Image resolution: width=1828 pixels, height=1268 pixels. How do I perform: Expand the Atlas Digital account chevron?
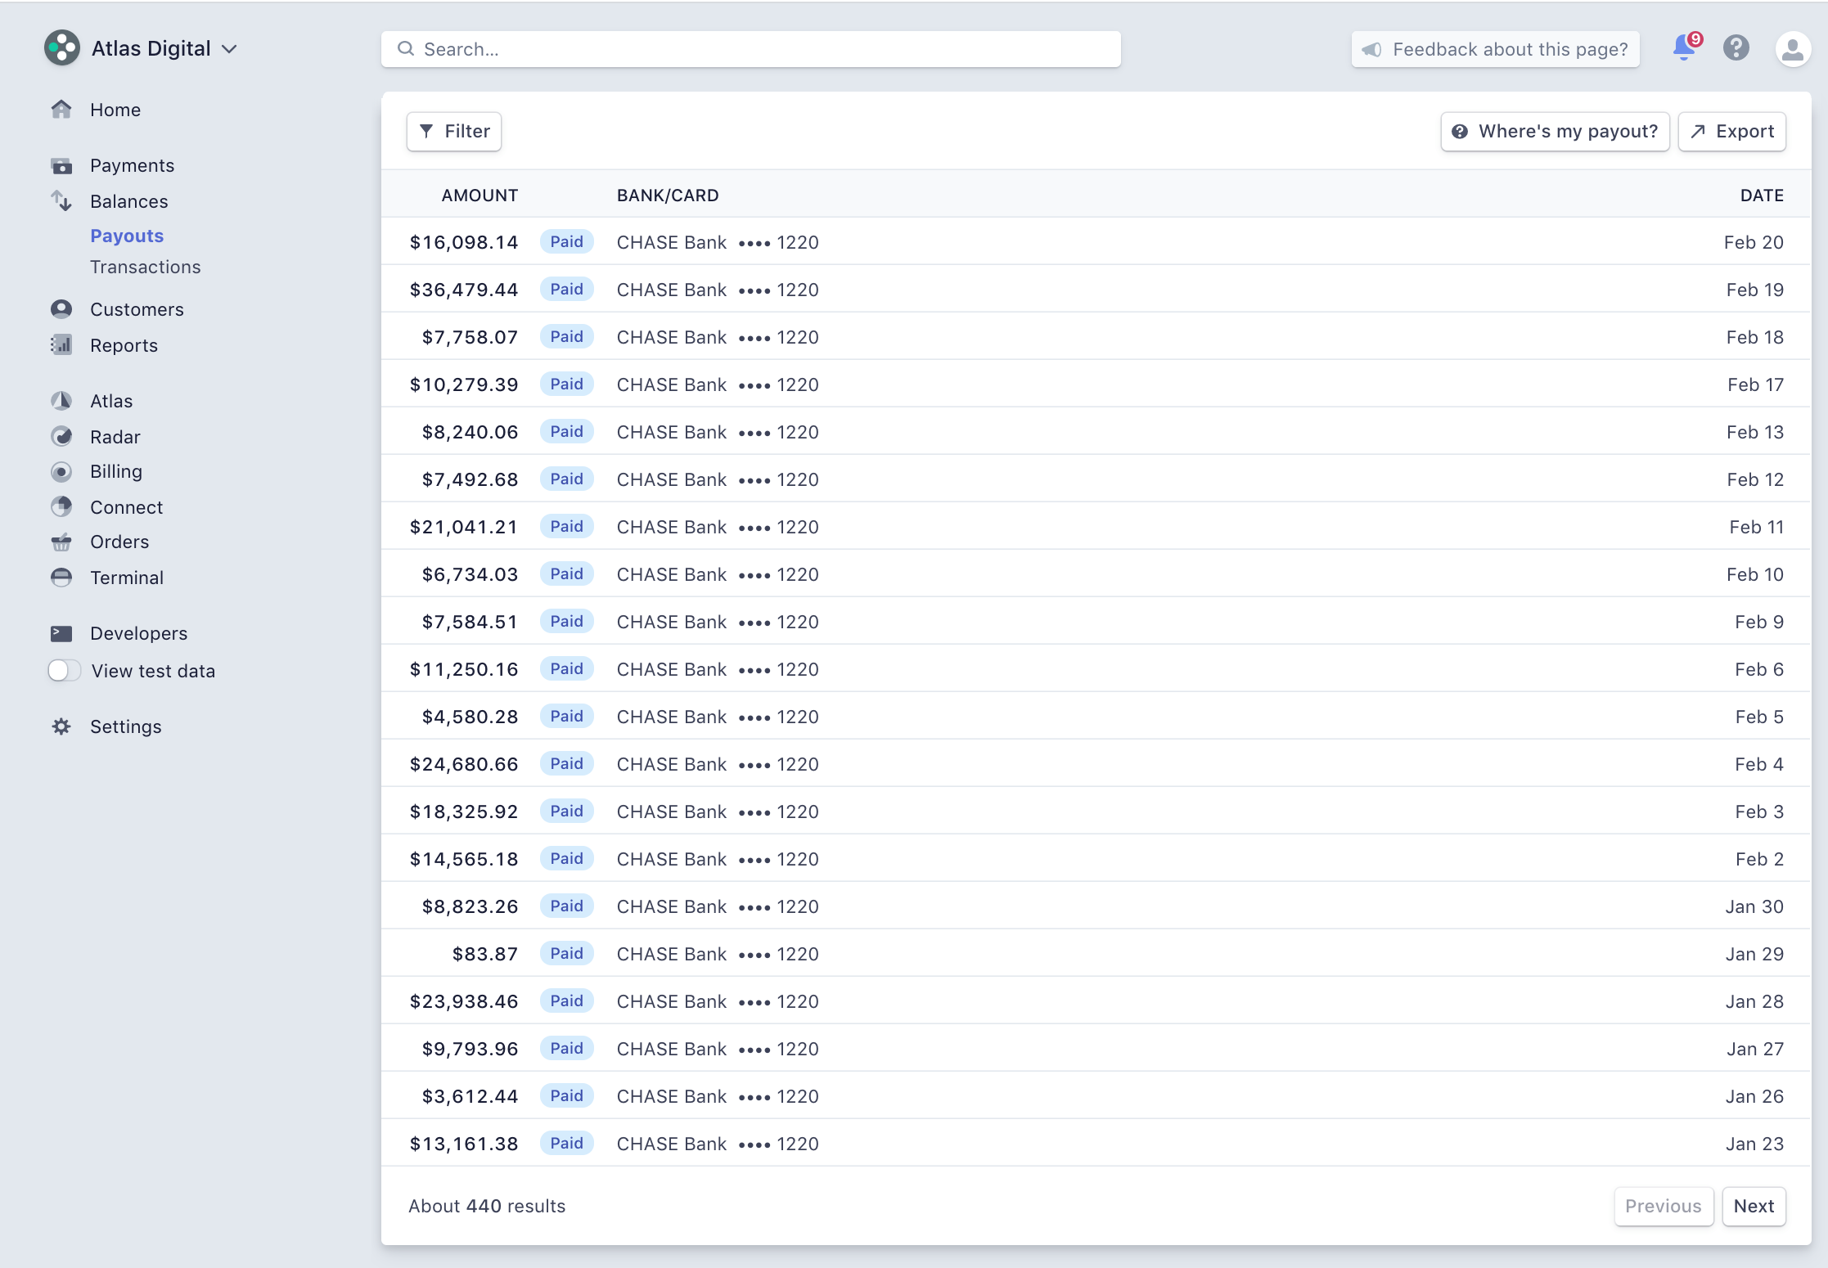[x=230, y=49]
